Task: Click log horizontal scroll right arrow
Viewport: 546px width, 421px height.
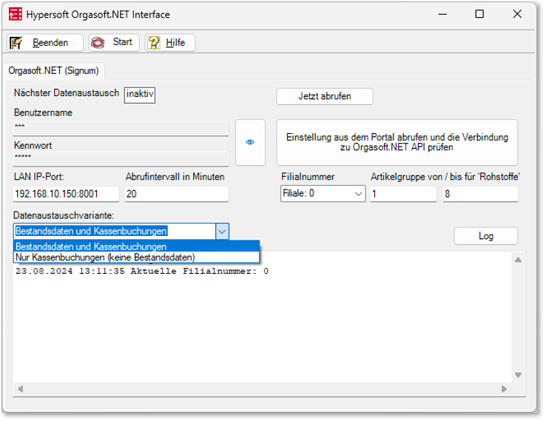Action: [x=505, y=389]
